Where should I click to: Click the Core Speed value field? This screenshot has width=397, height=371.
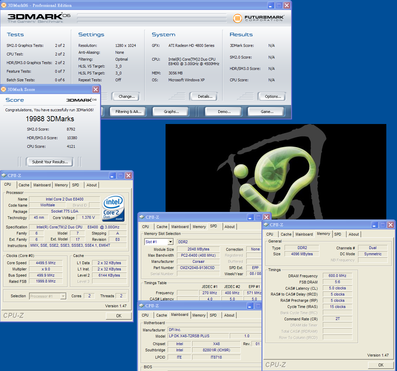46,263
